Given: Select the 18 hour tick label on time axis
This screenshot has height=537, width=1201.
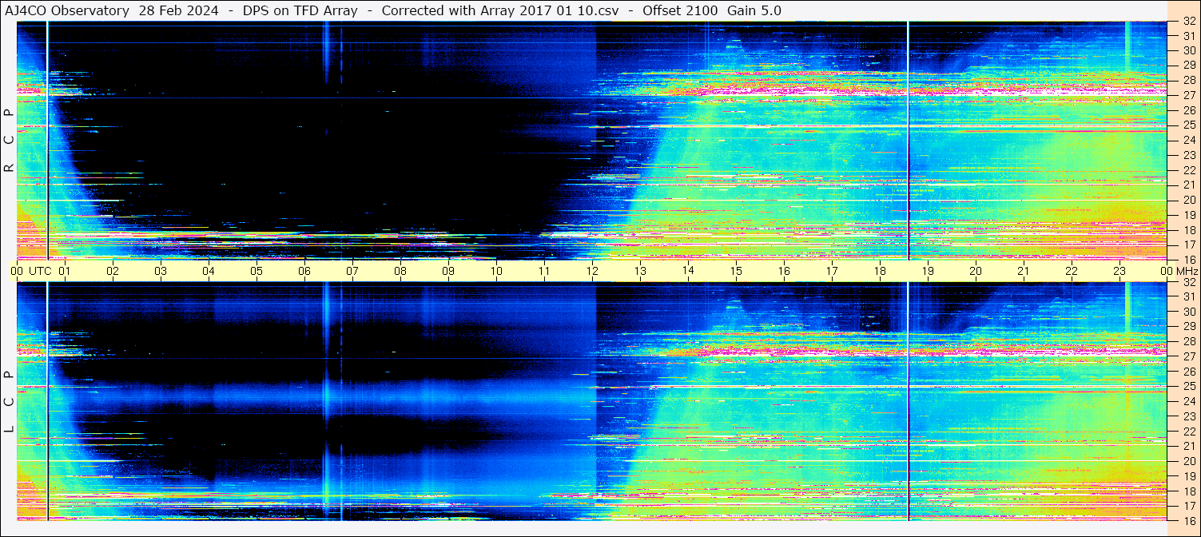Looking at the screenshot, I should pyautogui.click(x=880, y=271).
